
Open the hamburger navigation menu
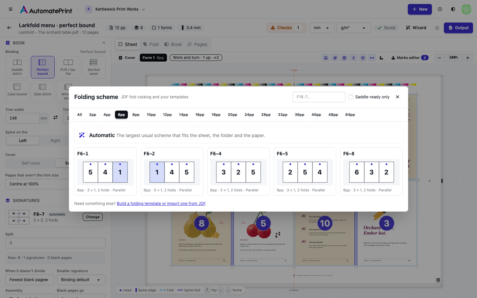(11, 9)
